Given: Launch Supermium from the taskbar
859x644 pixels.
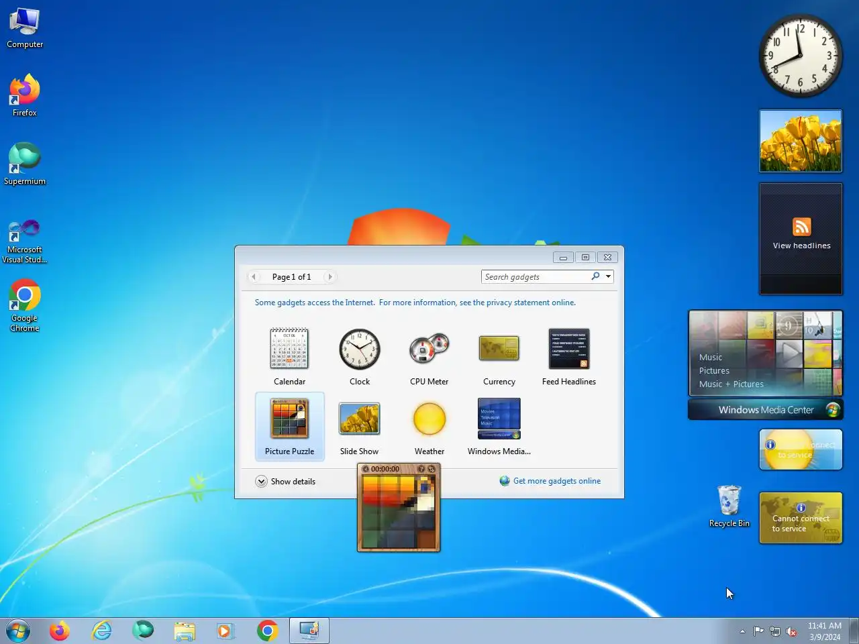Looking at the screenshot, I should coord(143,631).
